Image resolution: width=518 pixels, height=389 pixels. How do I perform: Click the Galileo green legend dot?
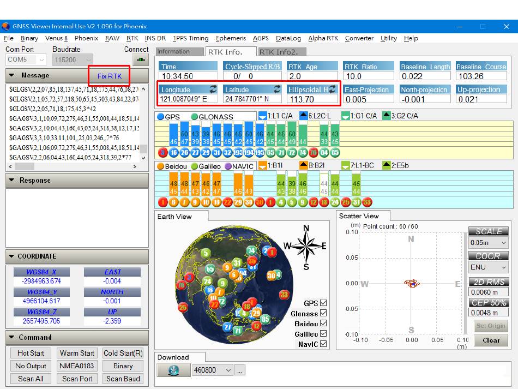[x=195, y=166]
